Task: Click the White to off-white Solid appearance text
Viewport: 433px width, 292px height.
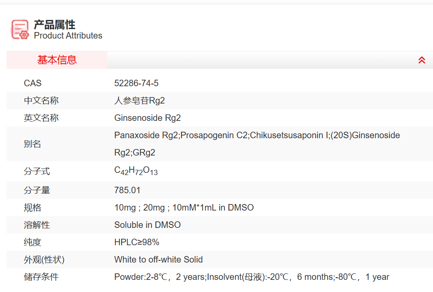Action: (x=159, y=260)
